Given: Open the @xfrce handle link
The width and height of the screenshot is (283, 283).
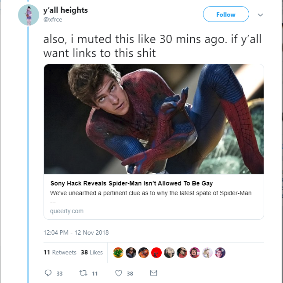Looking at the screenshot, I should 53,19.
